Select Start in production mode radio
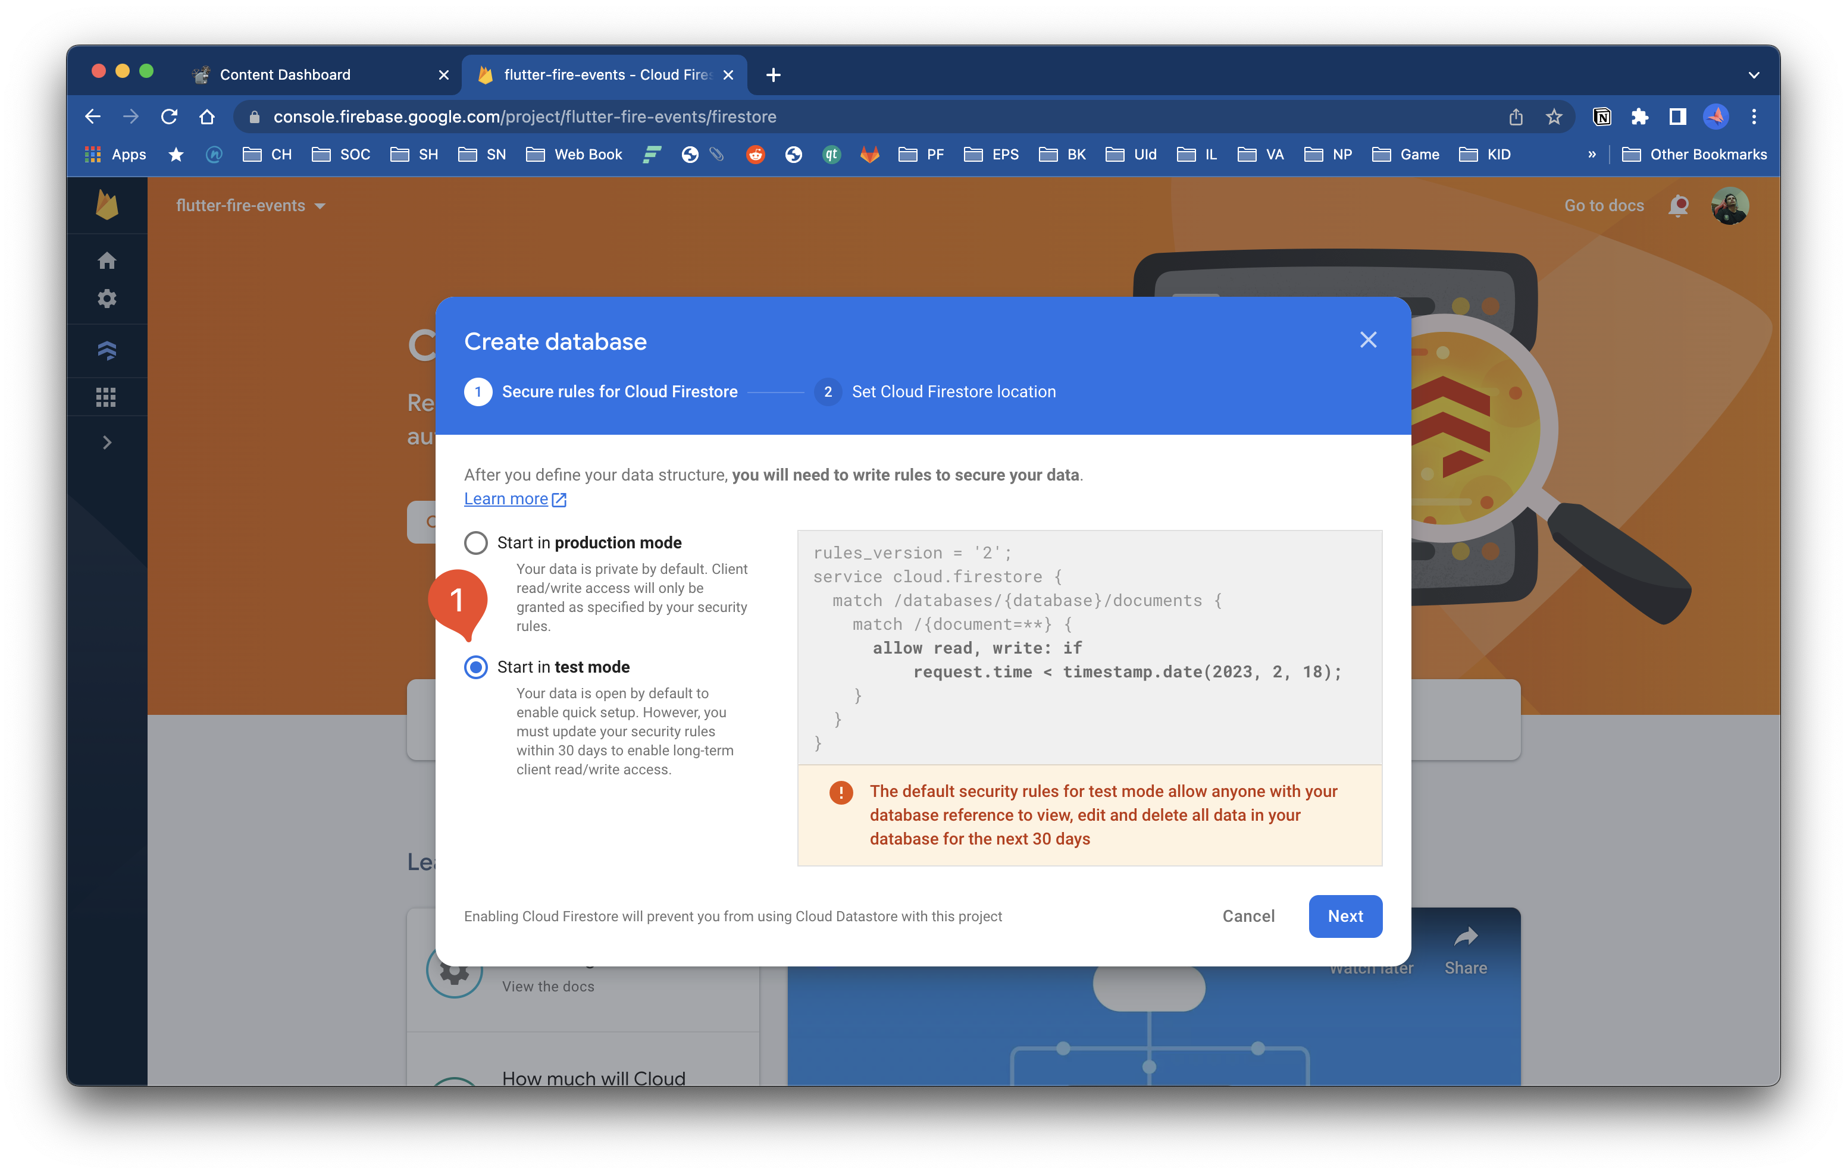 [475, 543]
